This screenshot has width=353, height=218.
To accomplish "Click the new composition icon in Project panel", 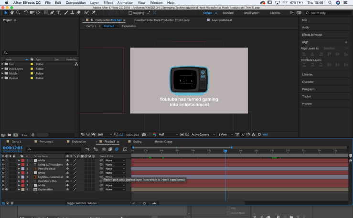I will [16, 135].
